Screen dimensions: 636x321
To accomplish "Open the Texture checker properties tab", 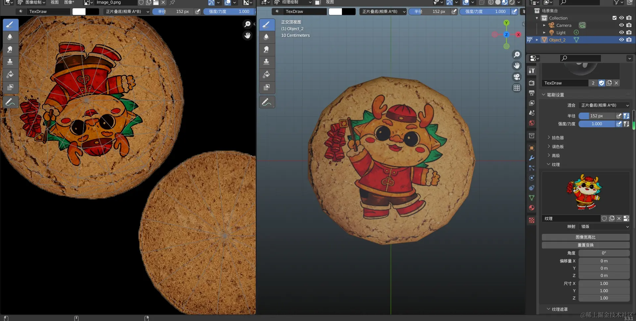I will (x=532, y=220).
